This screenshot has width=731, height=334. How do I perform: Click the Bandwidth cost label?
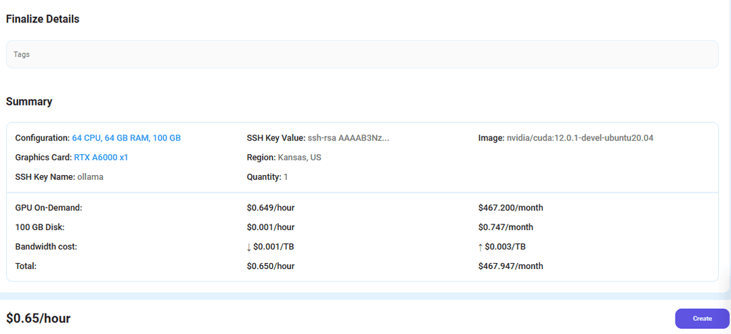(46, 247)
